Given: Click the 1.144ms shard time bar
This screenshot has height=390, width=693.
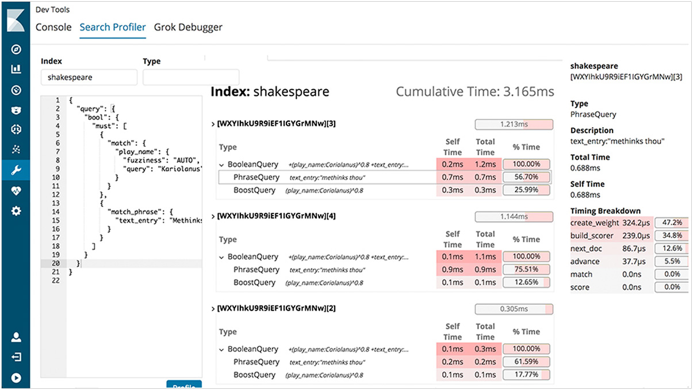Looking at the screenshot, I should tap(514, 216).
